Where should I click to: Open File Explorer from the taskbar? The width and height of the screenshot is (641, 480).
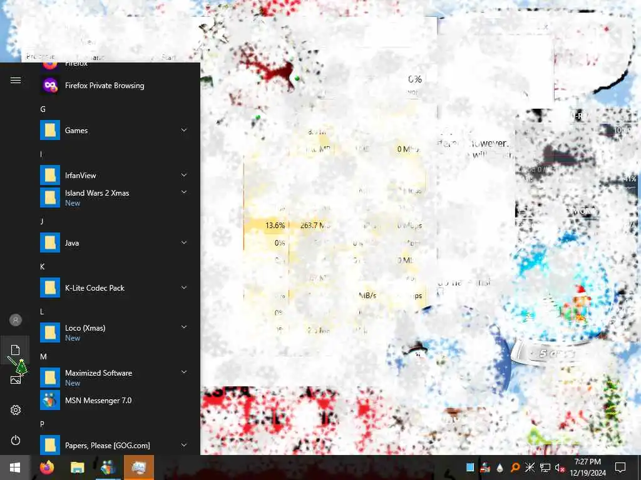[x=77, y=467]
